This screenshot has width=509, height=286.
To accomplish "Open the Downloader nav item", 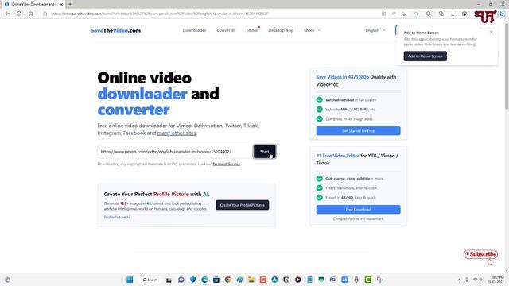I will coord(194,30).
